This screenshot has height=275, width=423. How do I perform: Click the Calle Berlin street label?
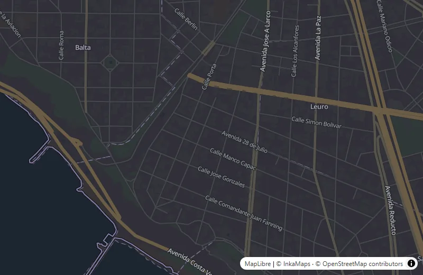[186, 19]
